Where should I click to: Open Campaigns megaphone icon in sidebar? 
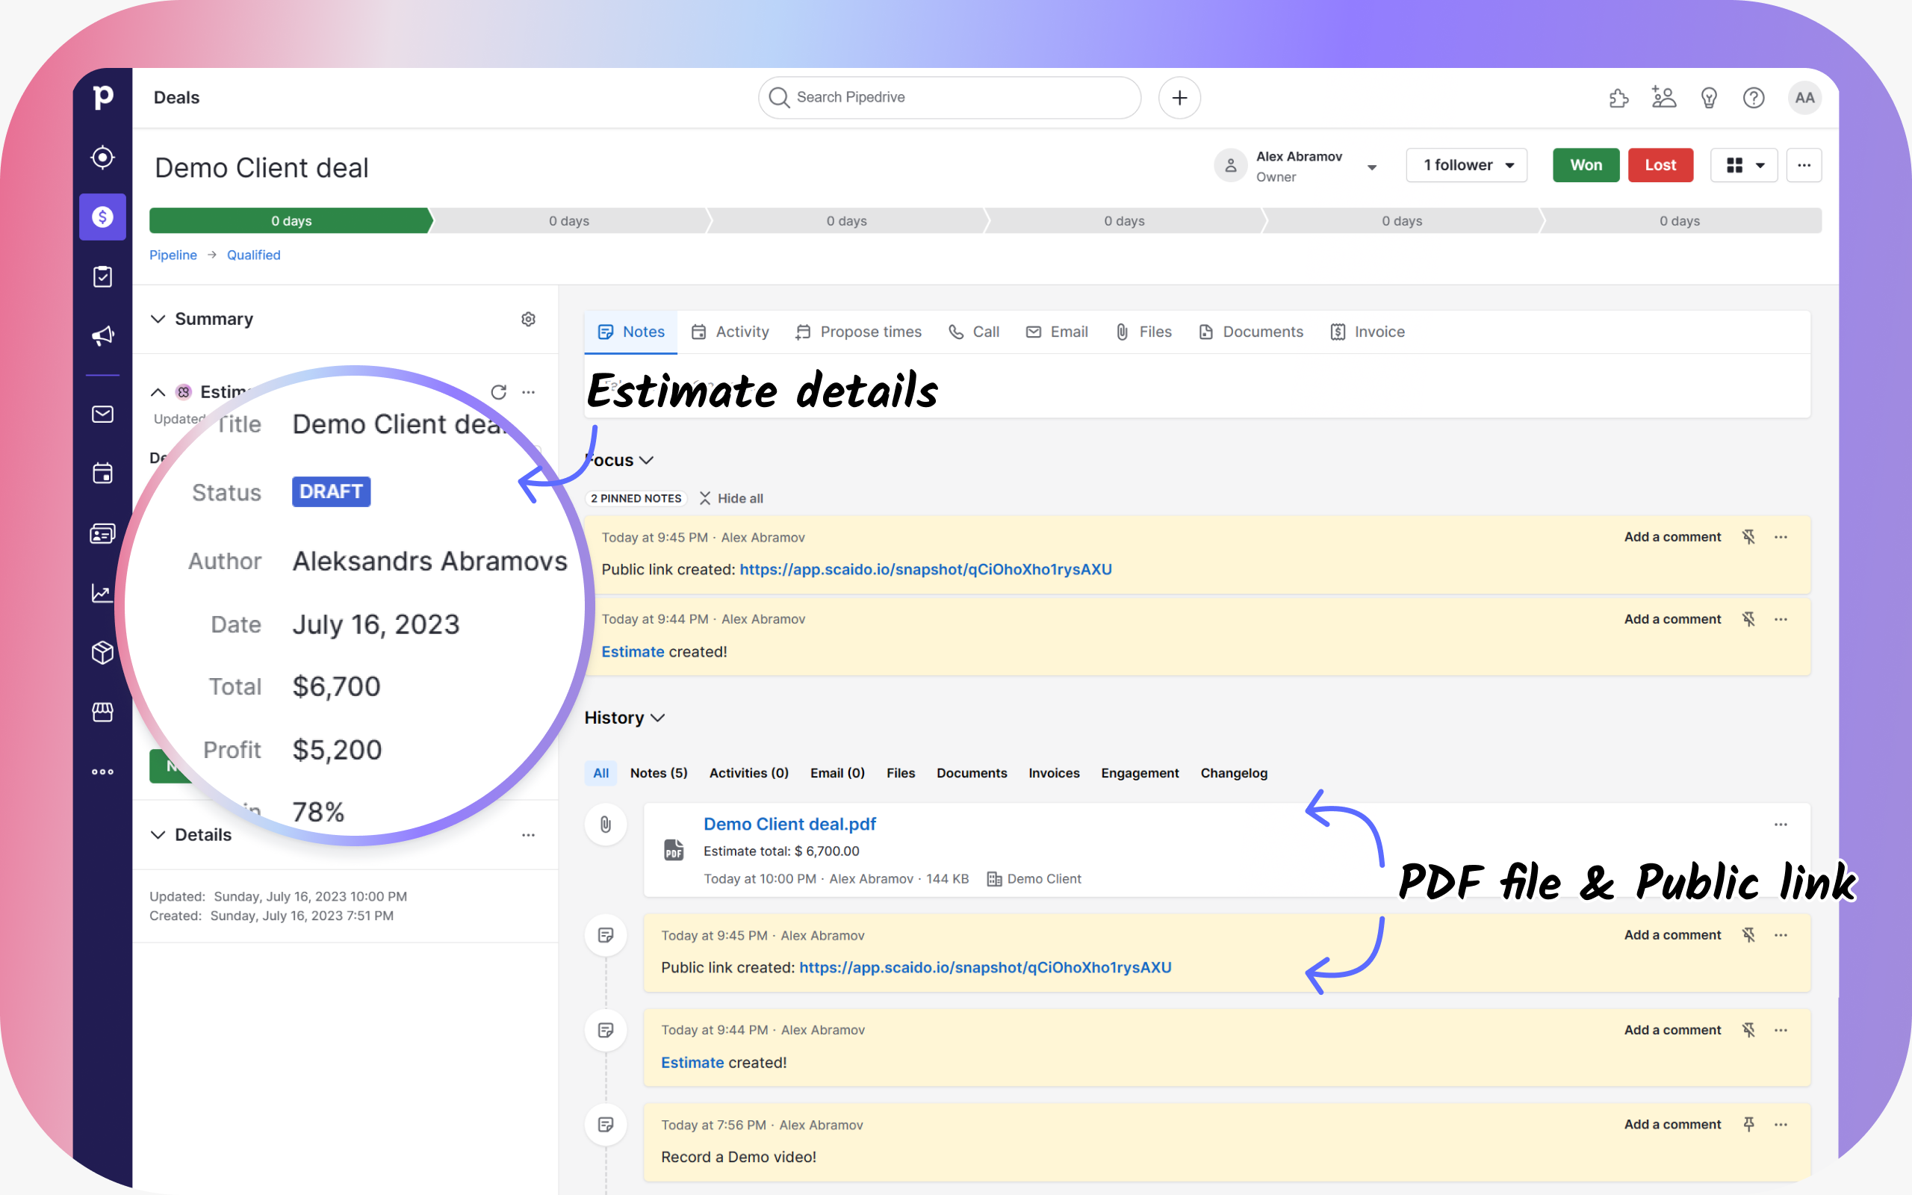click(103, 336)
